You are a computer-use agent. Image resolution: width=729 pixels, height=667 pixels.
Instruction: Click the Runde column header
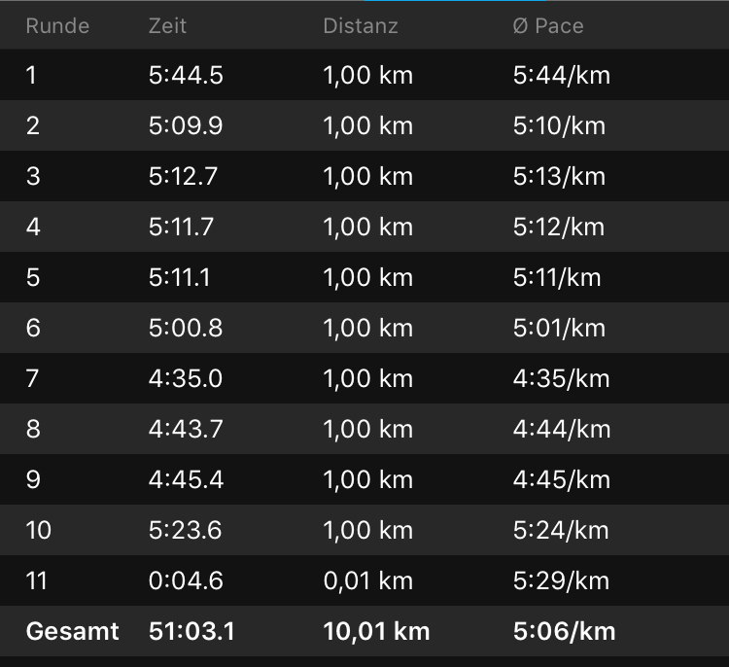coord(57,26)
